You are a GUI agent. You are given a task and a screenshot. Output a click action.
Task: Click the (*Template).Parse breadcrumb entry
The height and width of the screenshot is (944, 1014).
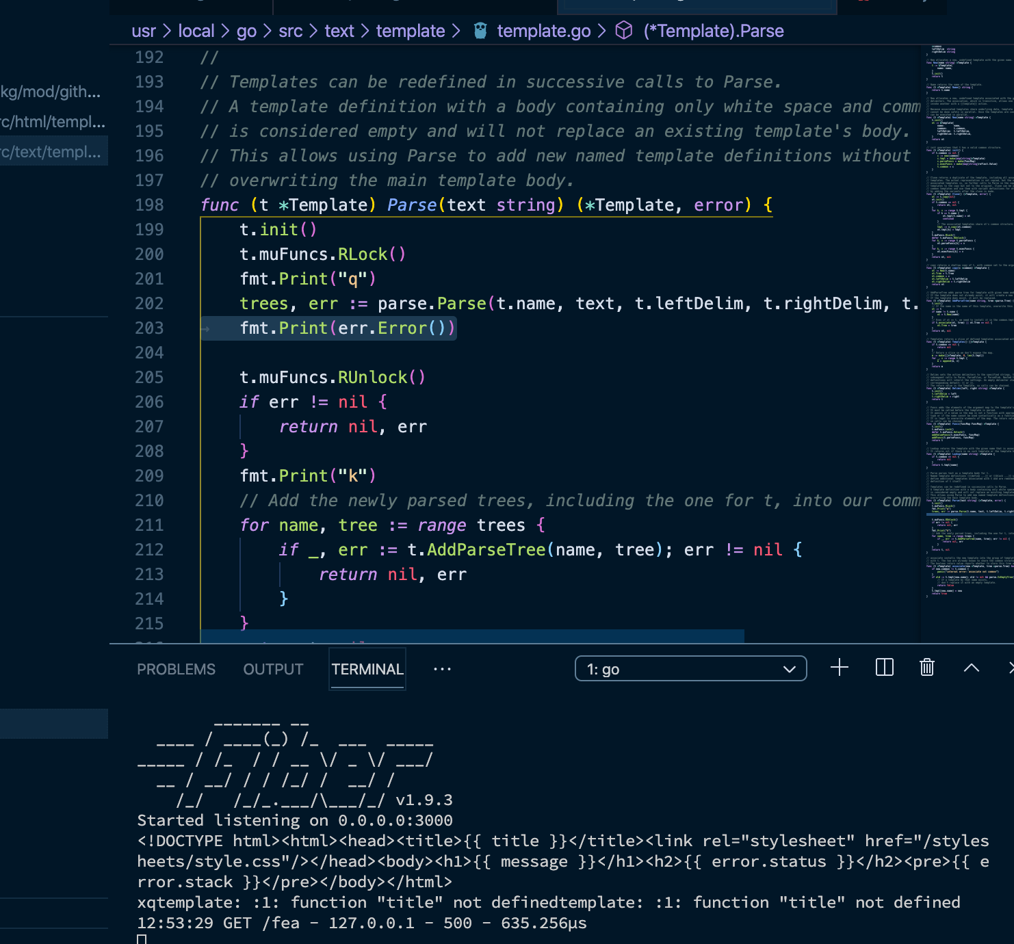713,30
